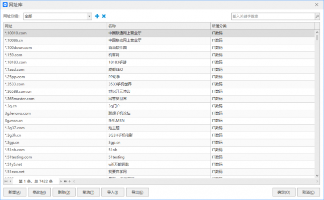Click the name cell wifi万能钥匙
Viewport: 324px width, 200px height.
159,165
